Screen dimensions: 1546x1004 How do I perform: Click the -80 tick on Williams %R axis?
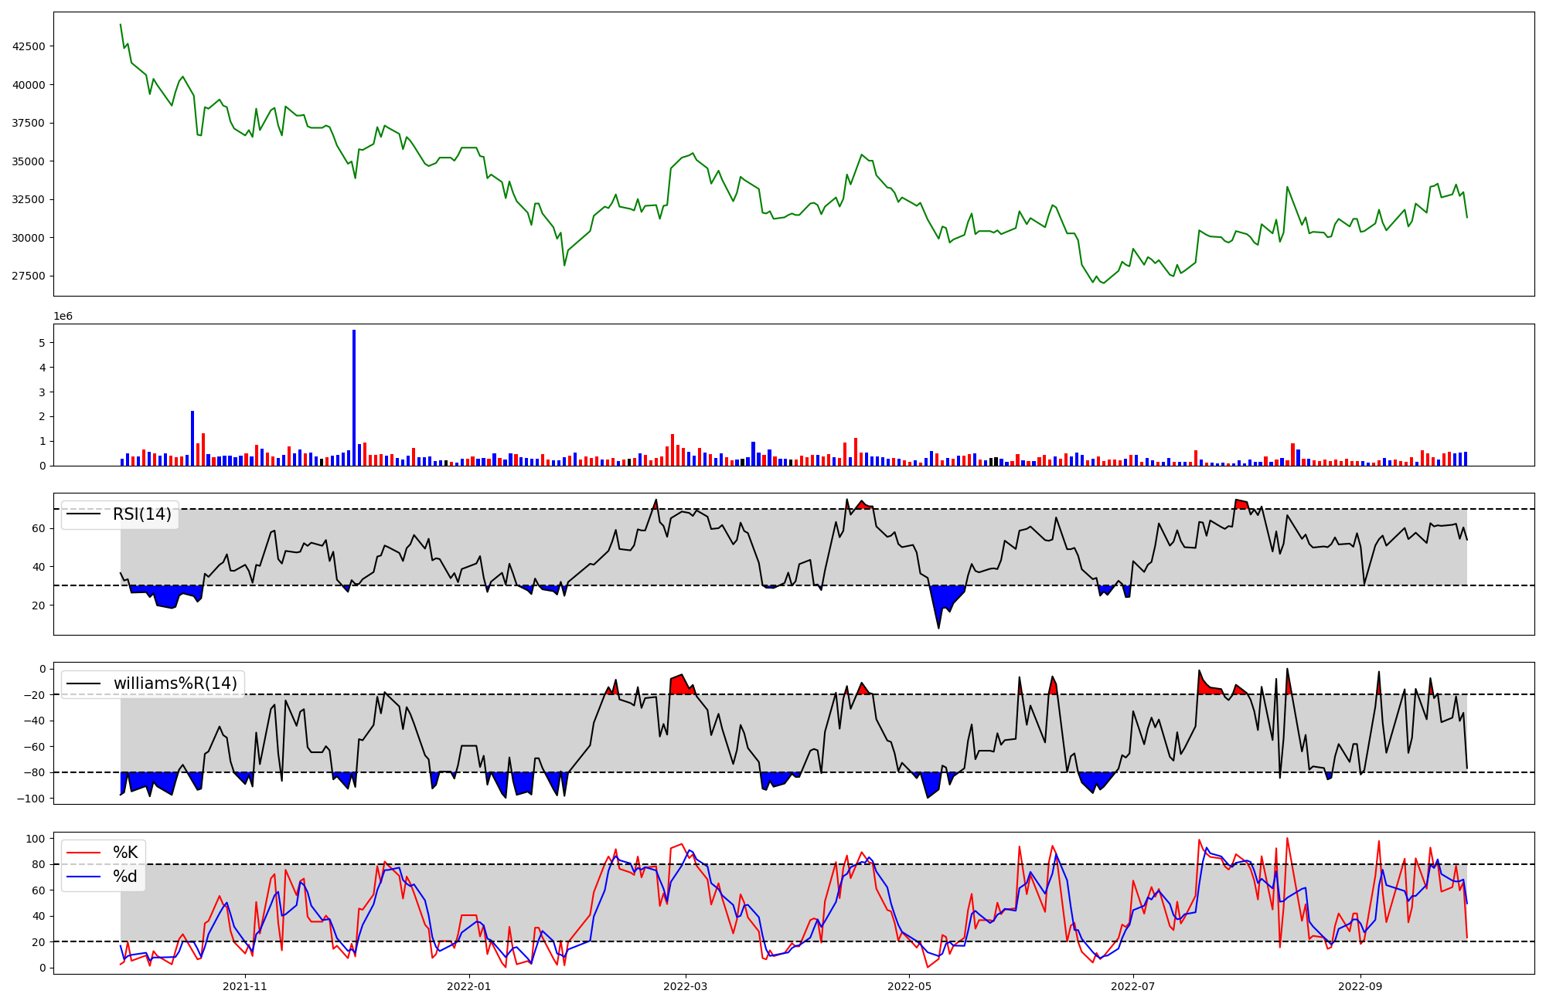[x=34, y=773]
